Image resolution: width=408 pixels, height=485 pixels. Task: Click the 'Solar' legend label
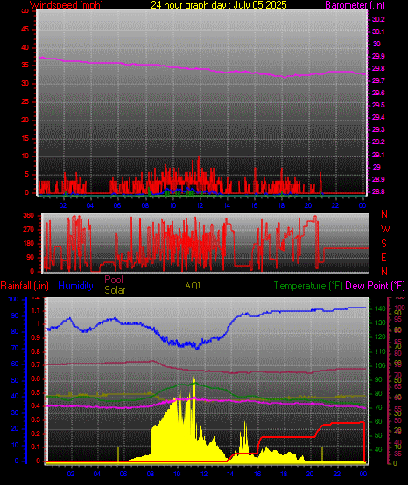tap(115, 290)
